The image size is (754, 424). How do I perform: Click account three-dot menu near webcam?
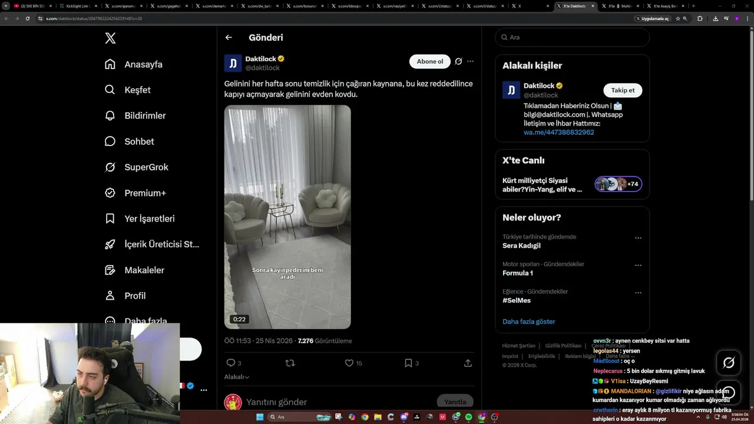tap(204, 390)
